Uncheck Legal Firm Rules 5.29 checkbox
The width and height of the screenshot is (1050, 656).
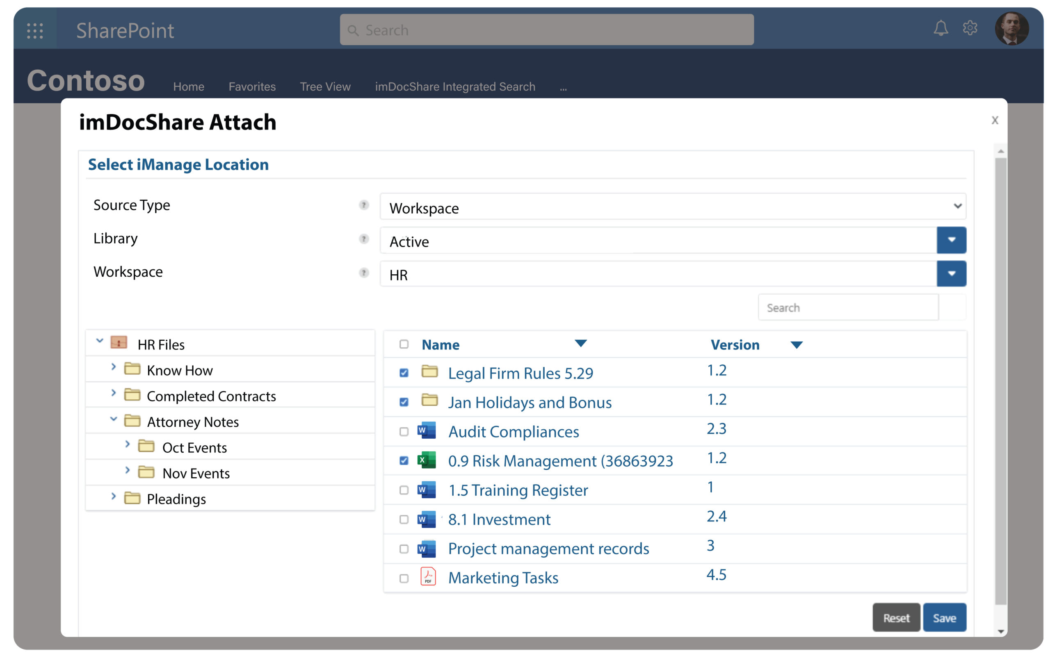[404, 373]
